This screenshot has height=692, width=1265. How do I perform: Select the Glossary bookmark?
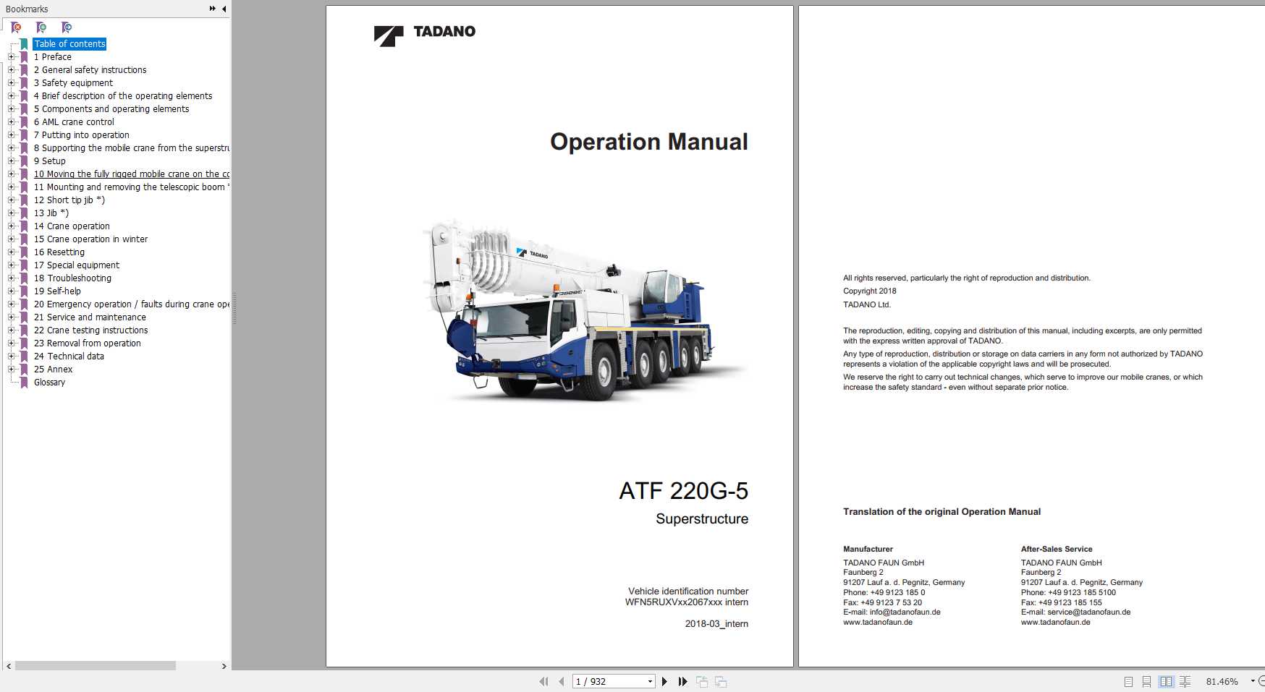click(49, 383)
